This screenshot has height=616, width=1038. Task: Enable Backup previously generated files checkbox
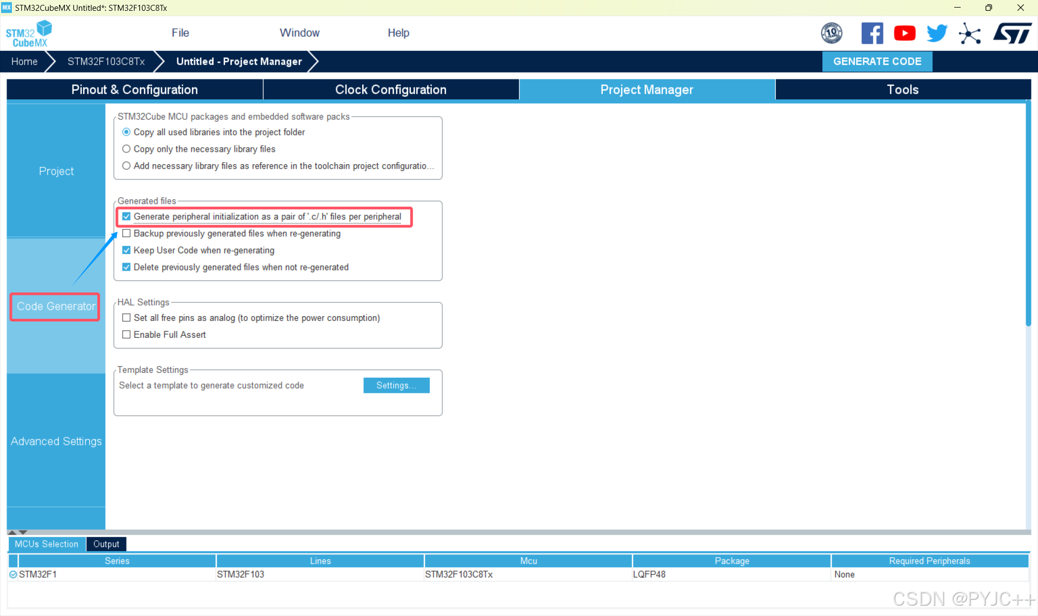(x=127, y=233)
